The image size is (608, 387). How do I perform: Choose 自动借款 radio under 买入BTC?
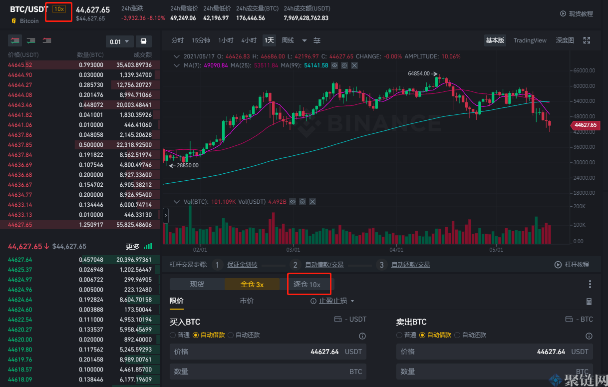click(x=196, y=335)
